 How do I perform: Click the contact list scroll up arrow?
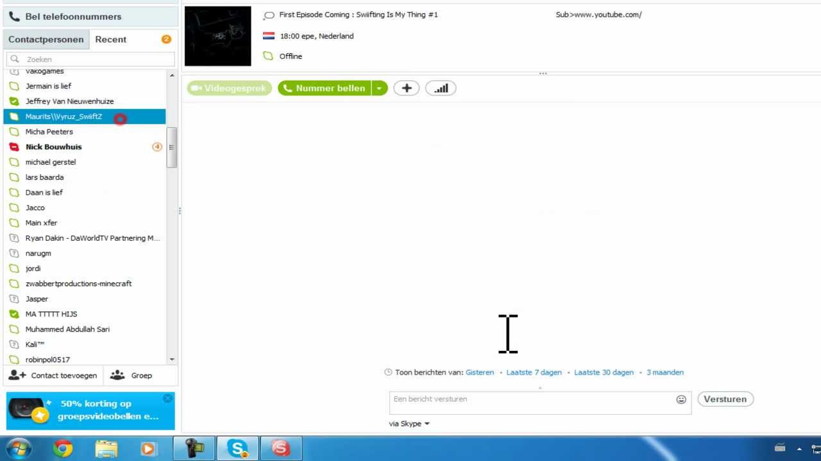(171, 76)
